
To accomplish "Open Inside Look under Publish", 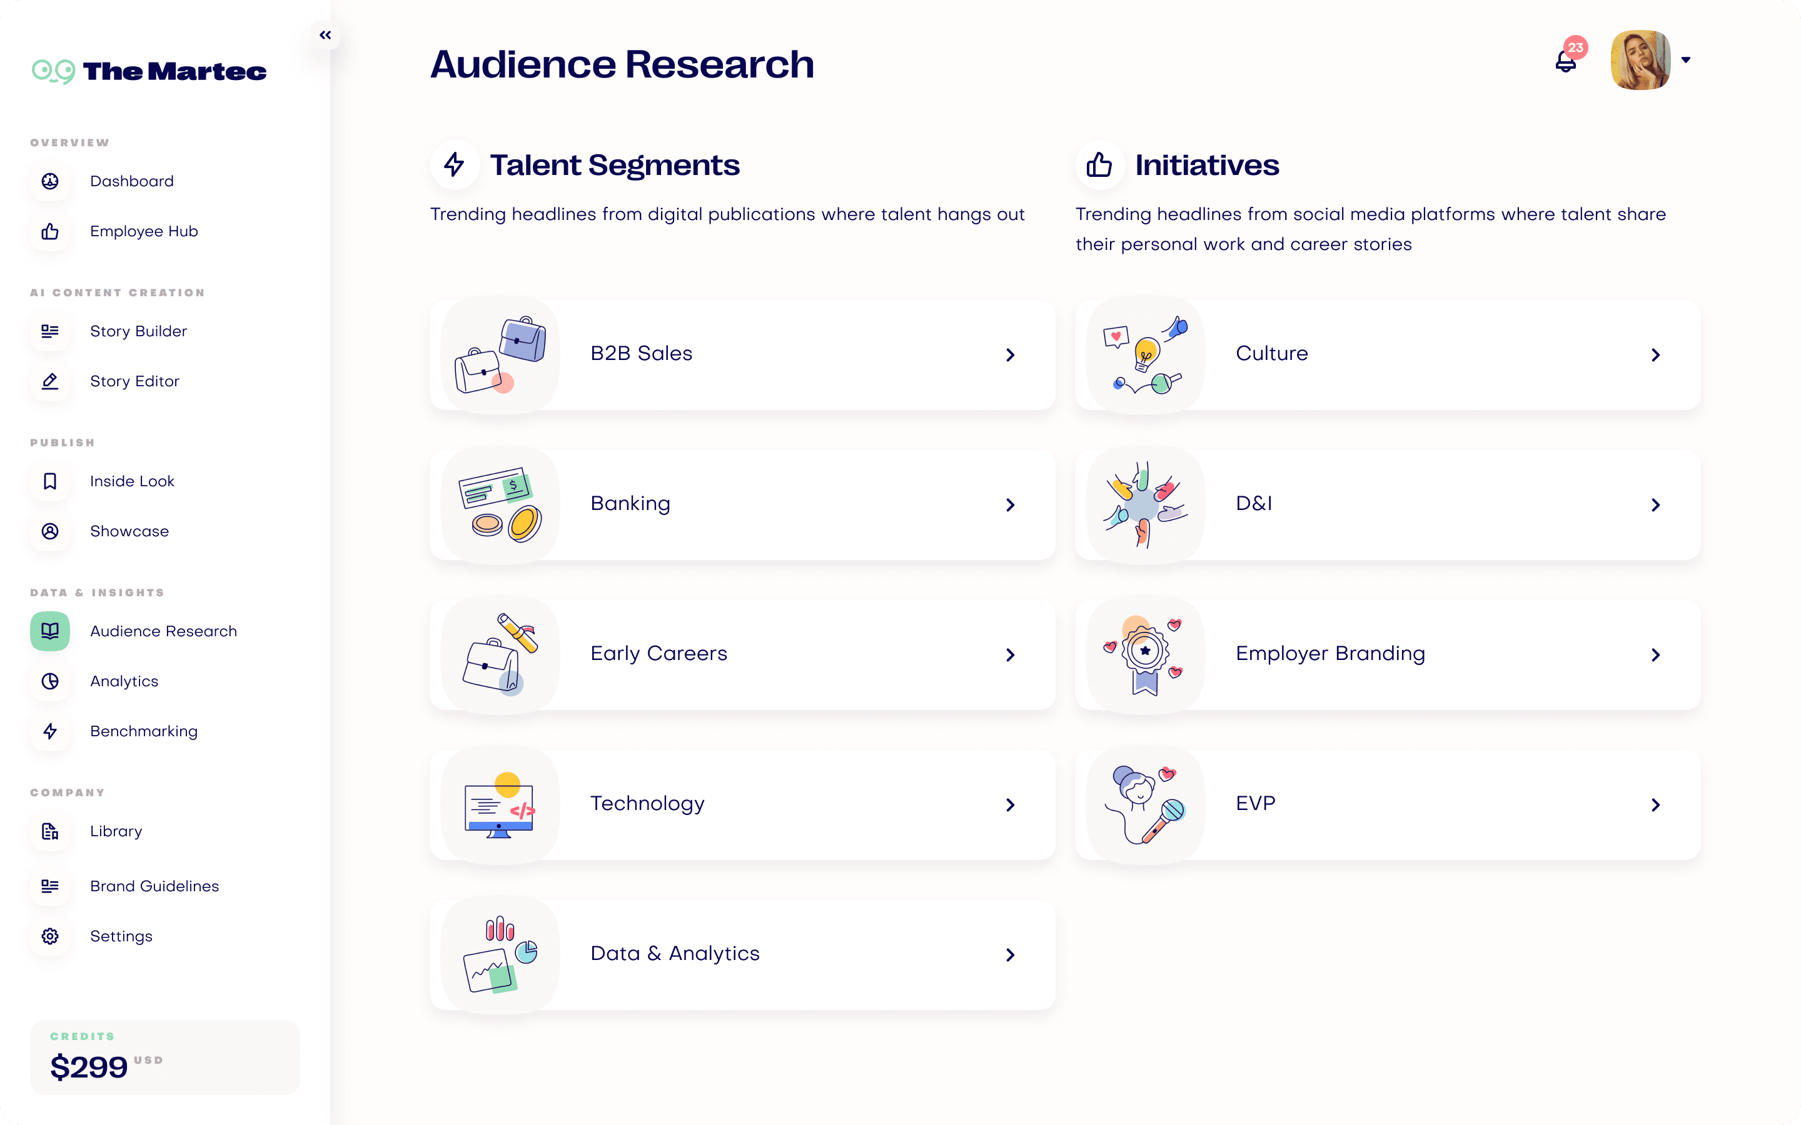I will tap(132, 481).
